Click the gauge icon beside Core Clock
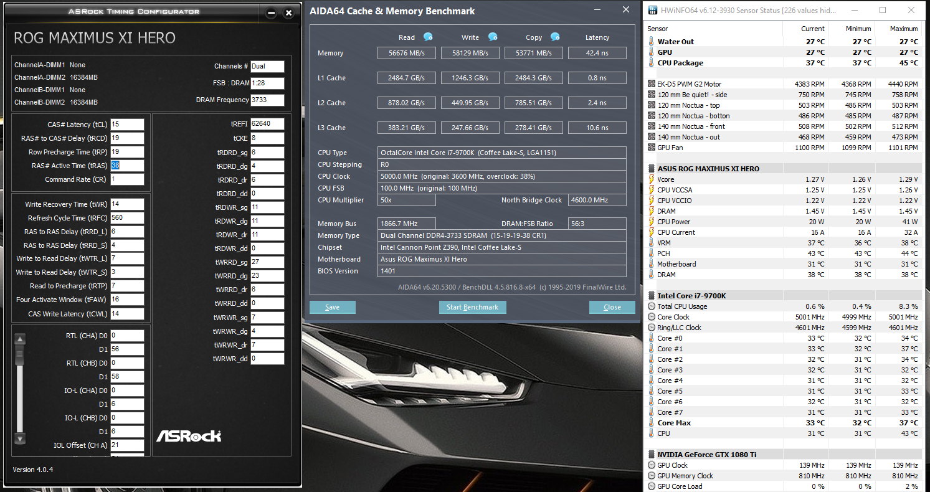Viewport: 930px width, 492px height. (652, 317)
